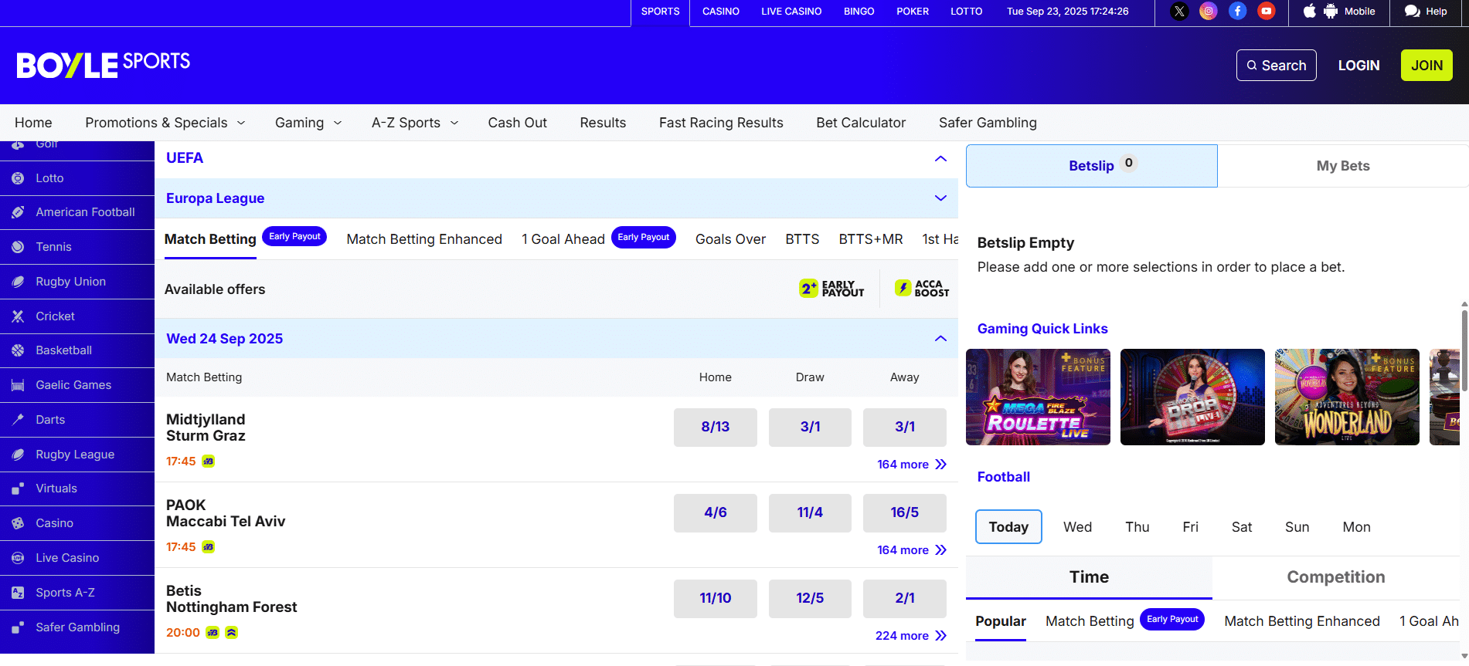The width and height of the screenshot is (1469, 666).
Task: Select the Wed day filter
Action: [x=1077, y=527]
